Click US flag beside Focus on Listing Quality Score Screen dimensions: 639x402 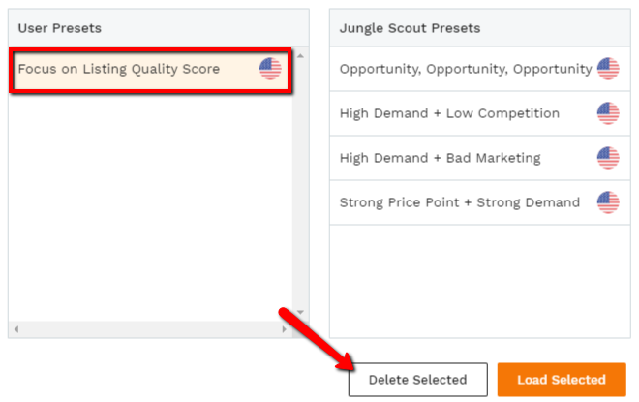270,69
